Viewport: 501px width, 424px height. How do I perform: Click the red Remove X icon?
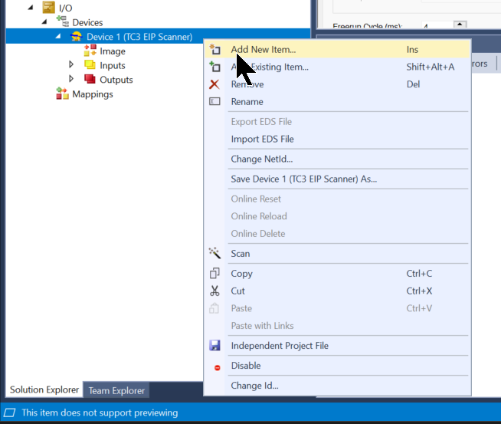coord(215,84)
